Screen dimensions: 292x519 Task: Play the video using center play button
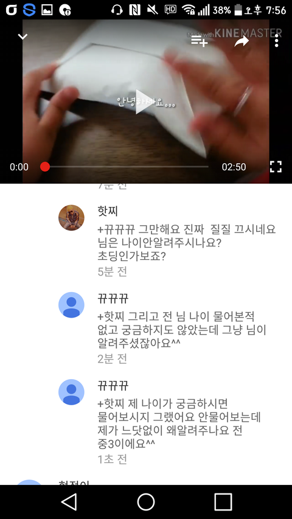[144, 102]
